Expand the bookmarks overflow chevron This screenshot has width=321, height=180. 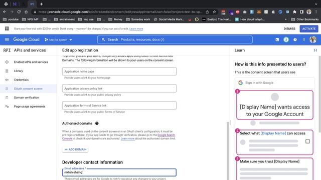[285, 19]
